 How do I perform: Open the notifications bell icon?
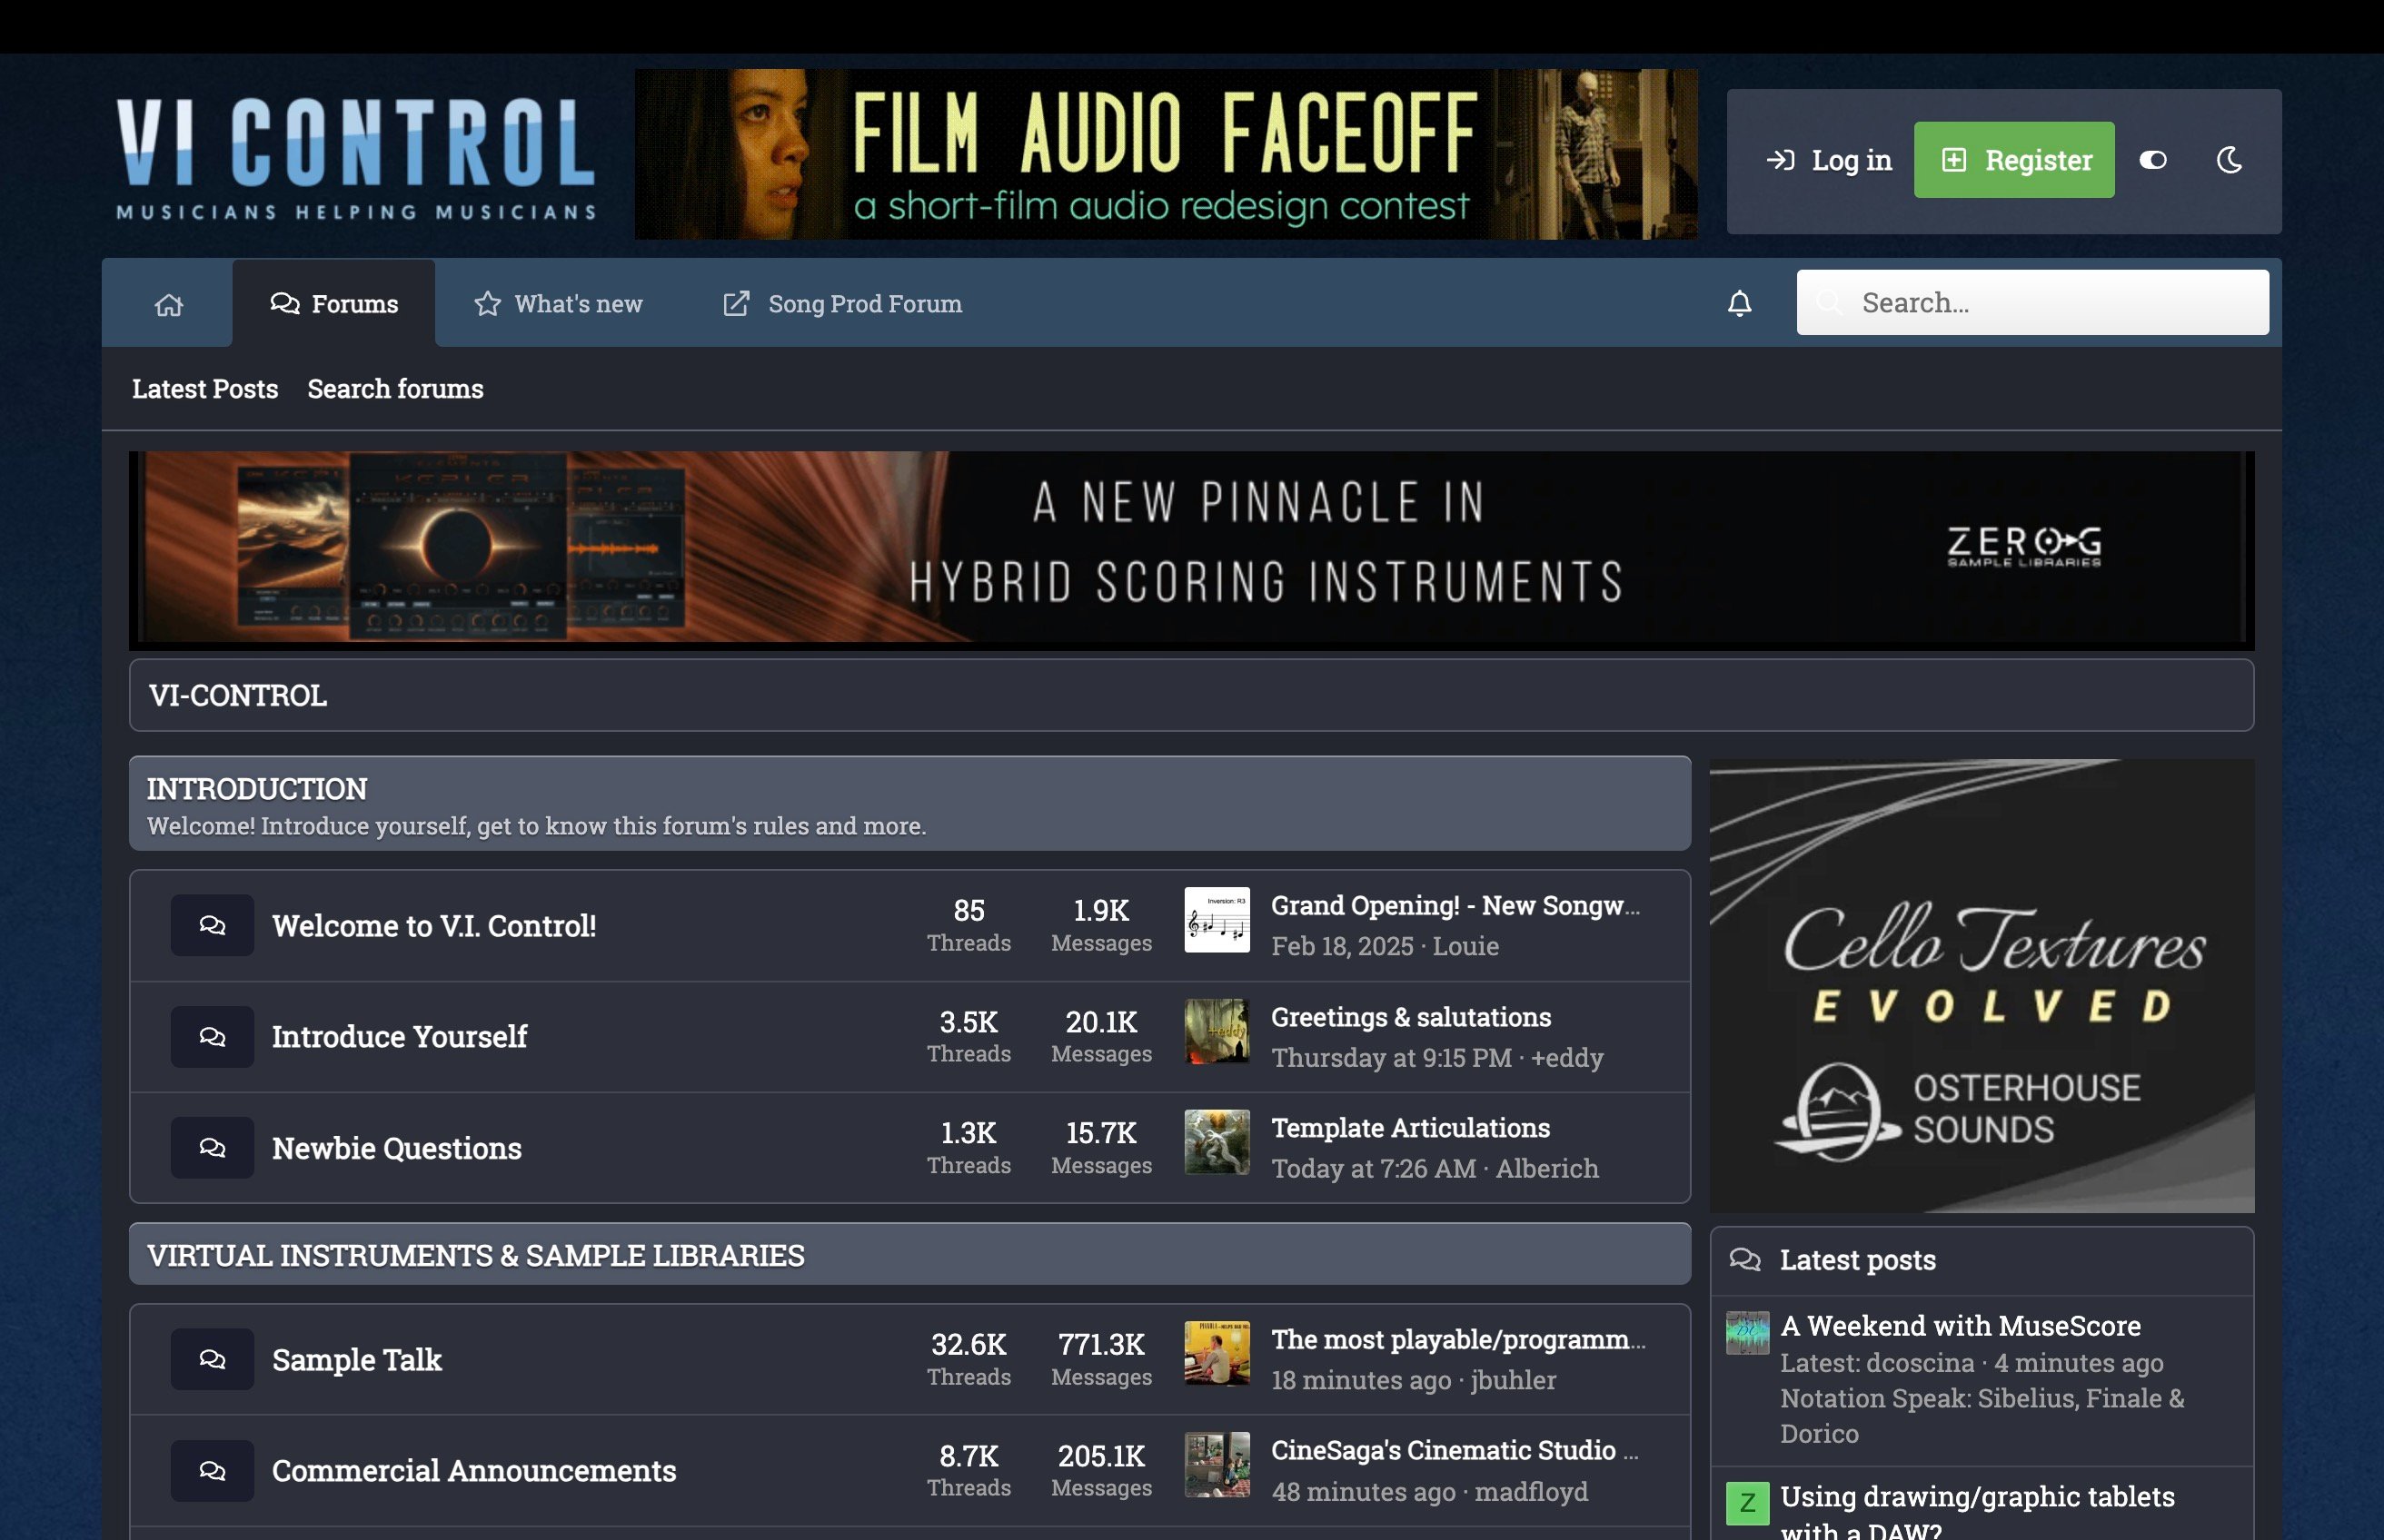[x=1740, y=303]
